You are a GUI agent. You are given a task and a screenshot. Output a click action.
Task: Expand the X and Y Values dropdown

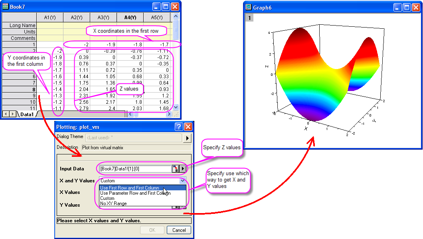183,181
